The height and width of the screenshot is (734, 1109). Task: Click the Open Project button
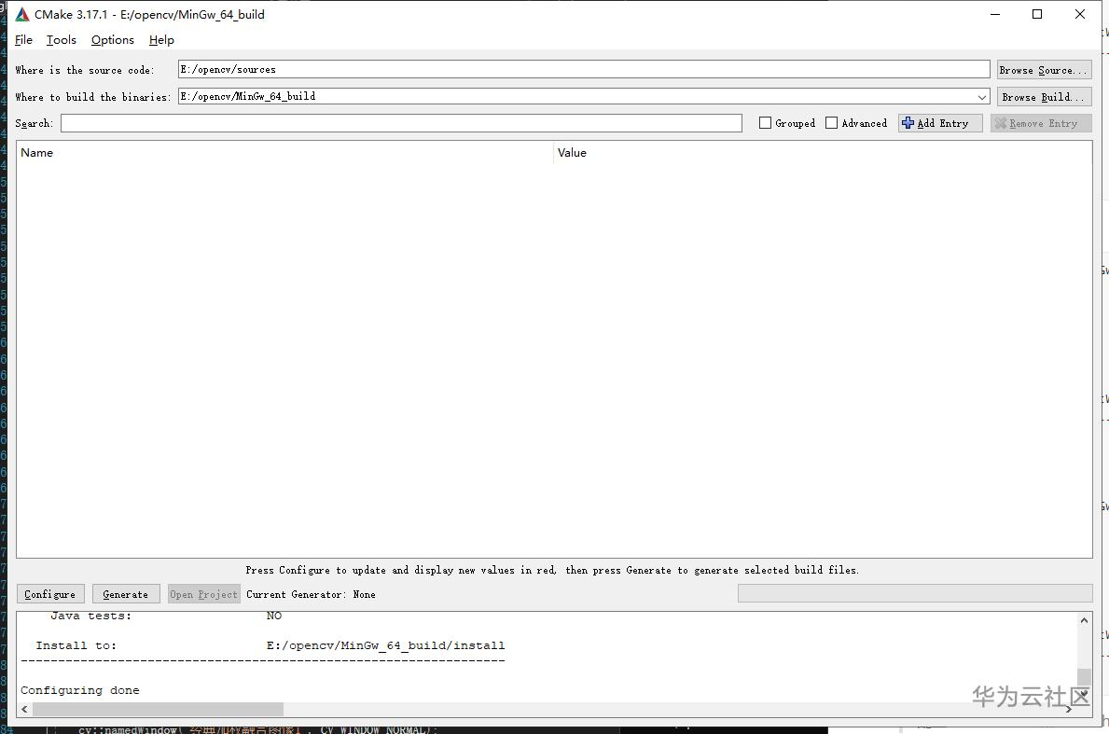point(203,594)
